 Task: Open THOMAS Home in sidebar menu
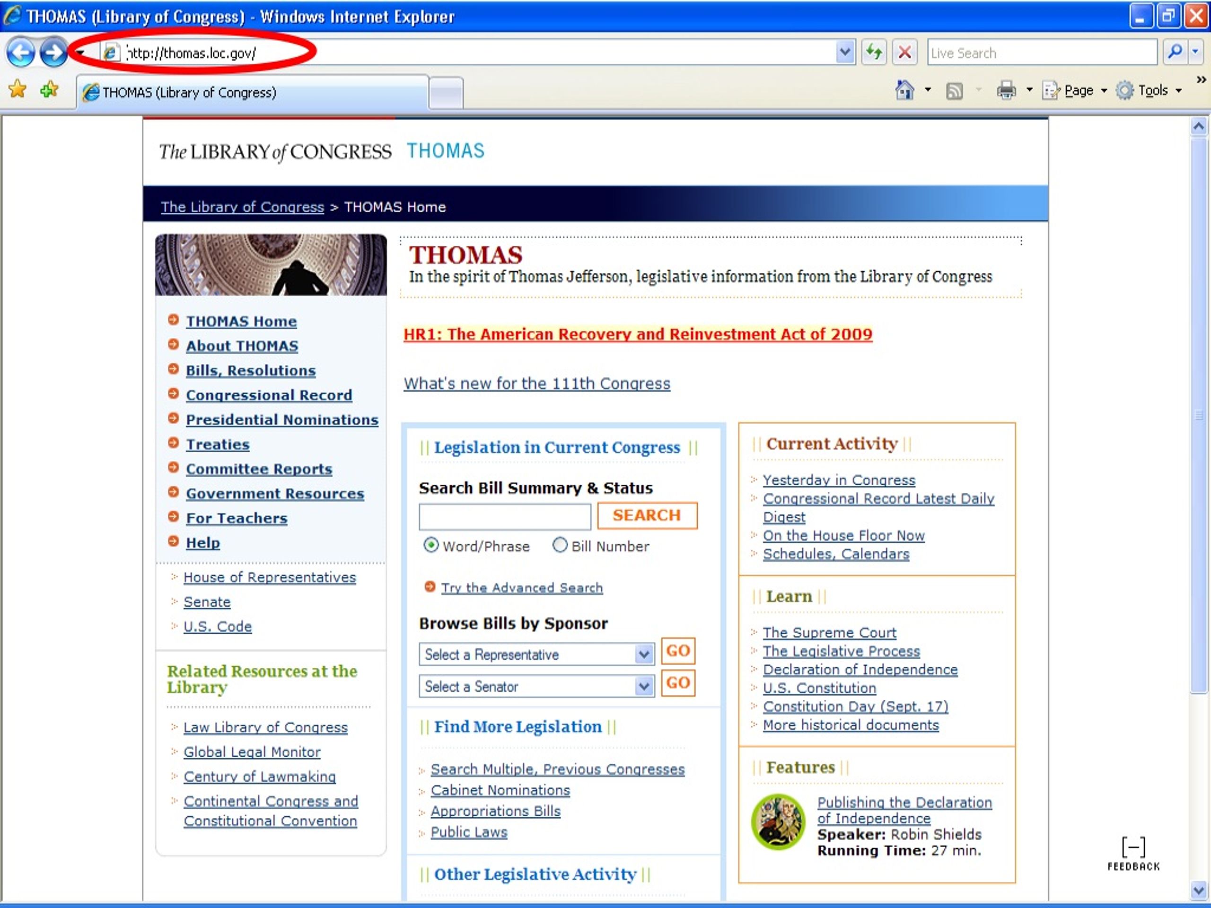coord(241,321)
